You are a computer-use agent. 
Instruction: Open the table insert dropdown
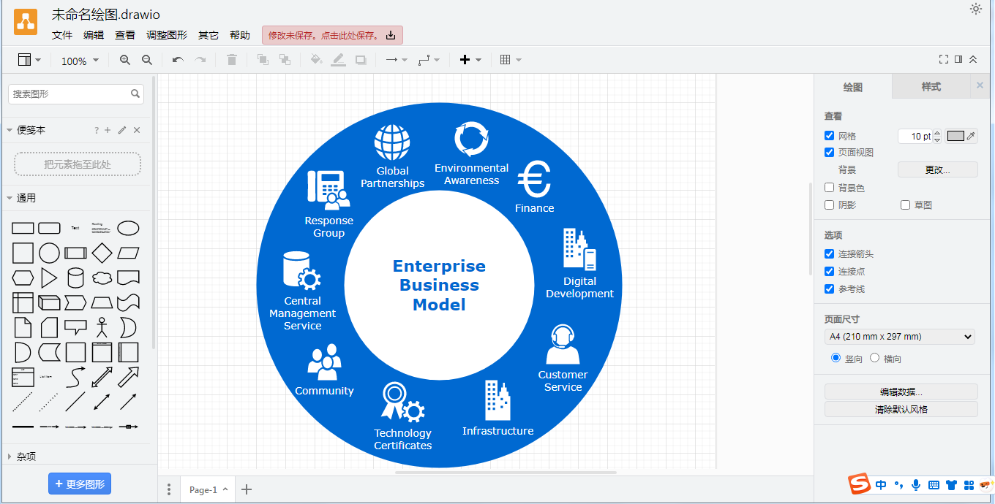coord(511,61)
